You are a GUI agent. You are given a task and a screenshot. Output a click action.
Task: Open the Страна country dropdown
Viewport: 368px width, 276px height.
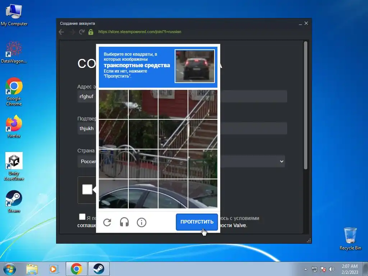click(x=181, y=161)
